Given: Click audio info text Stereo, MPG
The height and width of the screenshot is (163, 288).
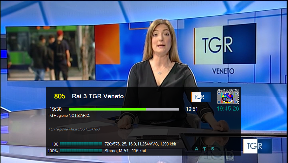Looking at the screenshot, I should 125,151.
